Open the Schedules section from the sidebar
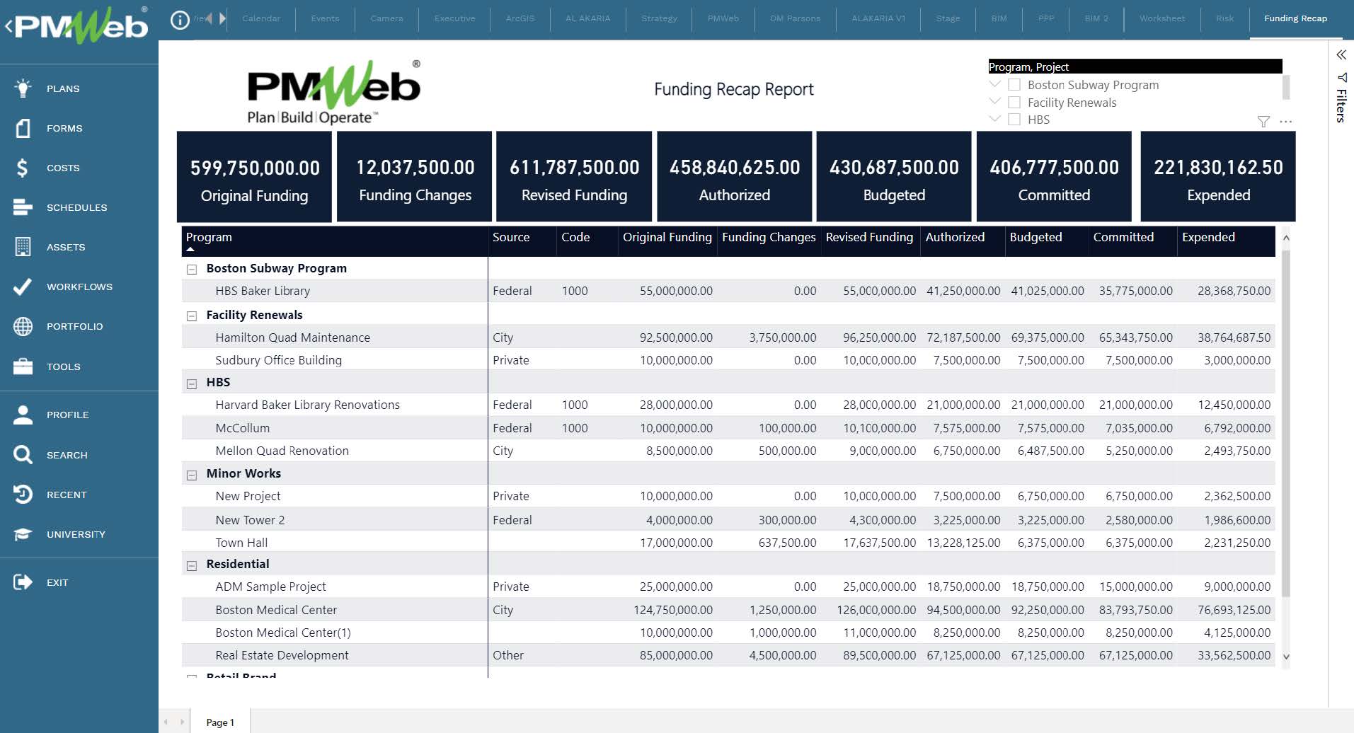The width and height of the screenshot is (1354, 733). 22,207
